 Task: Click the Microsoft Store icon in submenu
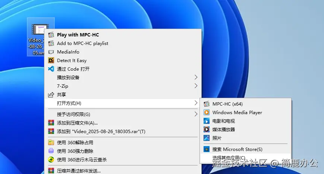(207, 149)
